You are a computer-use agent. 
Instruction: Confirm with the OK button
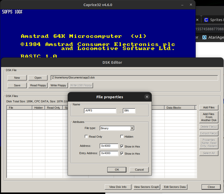117,170
